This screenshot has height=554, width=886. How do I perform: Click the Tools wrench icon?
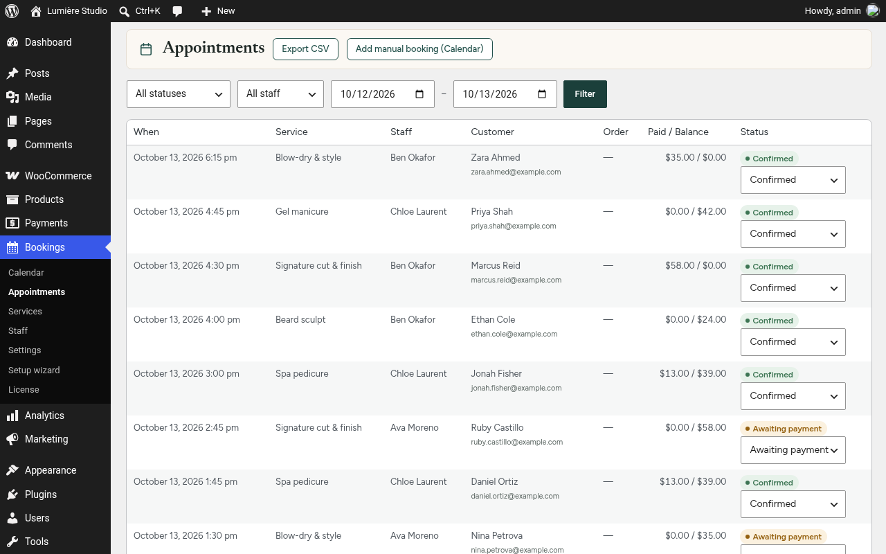coord(12,542)
